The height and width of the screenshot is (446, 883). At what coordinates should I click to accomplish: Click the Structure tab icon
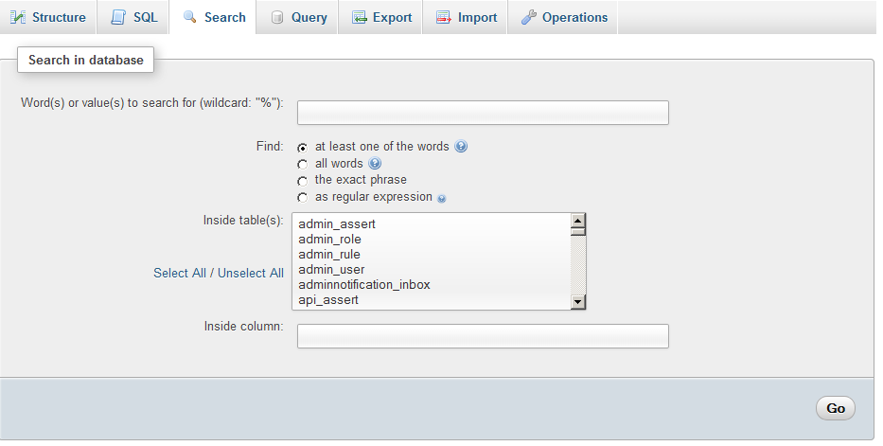click(17, 17)
